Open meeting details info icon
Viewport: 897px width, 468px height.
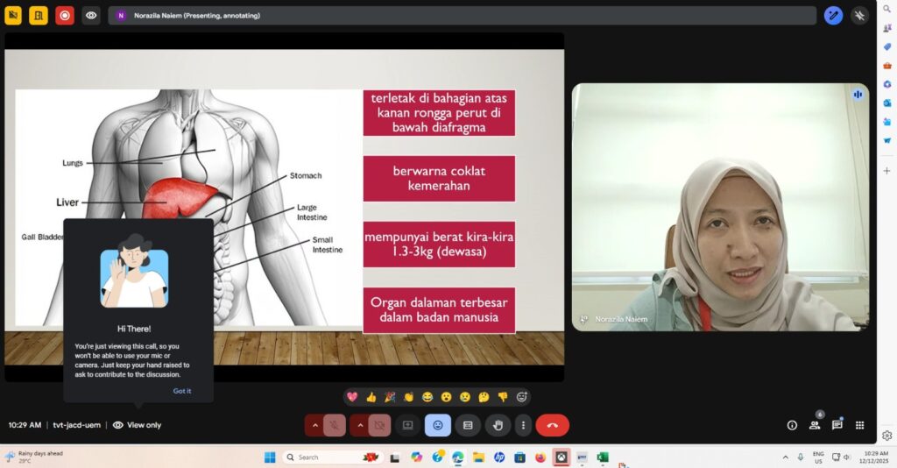(792, 425)
